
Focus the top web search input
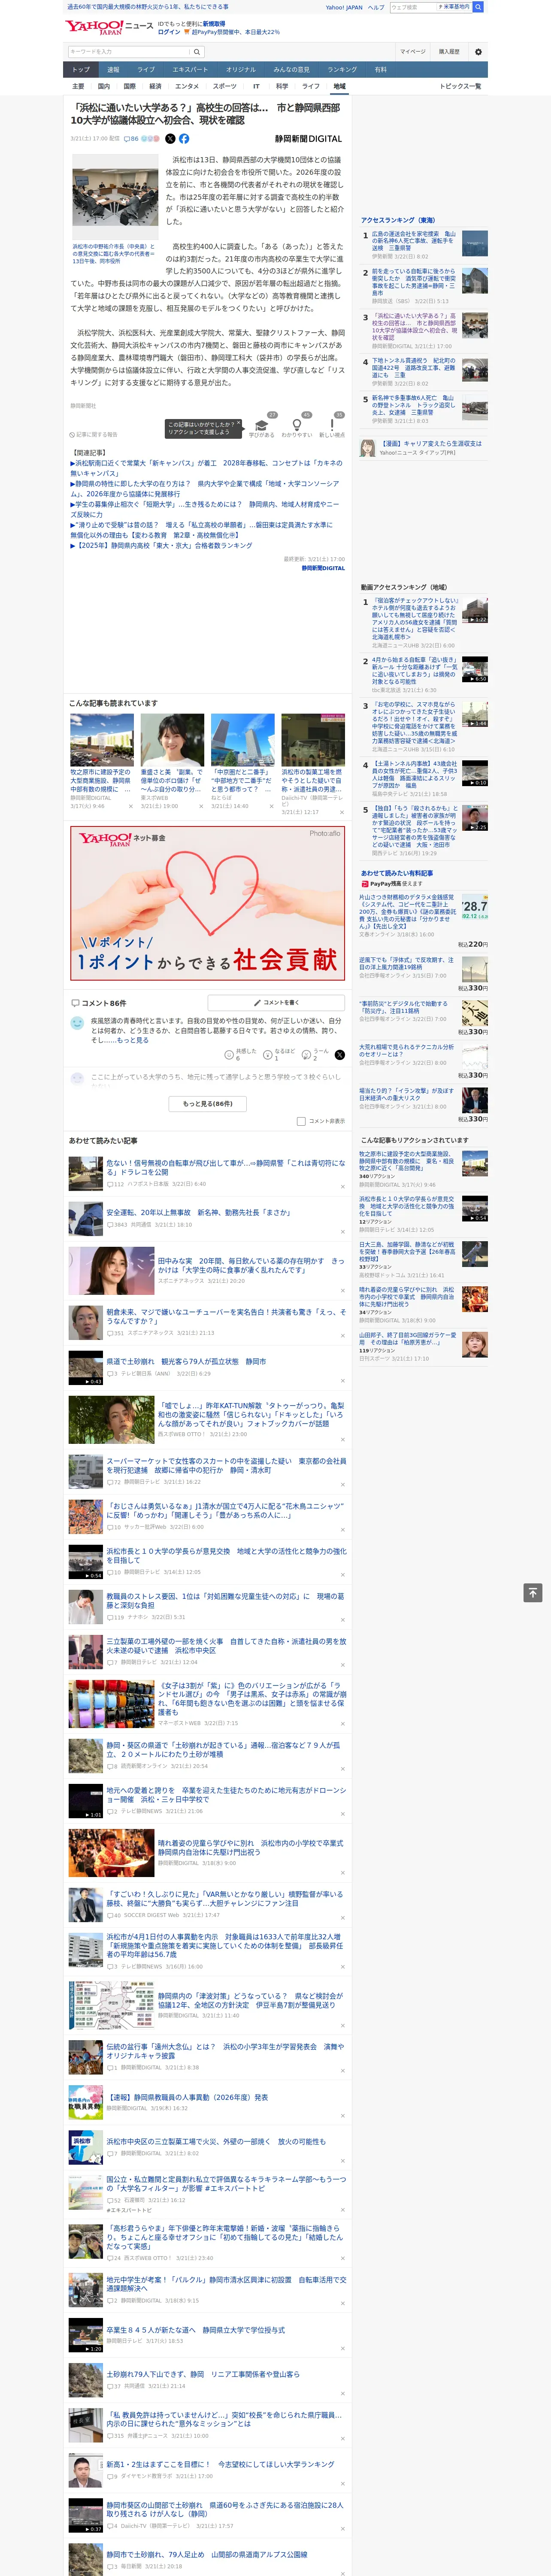(415, 7)
